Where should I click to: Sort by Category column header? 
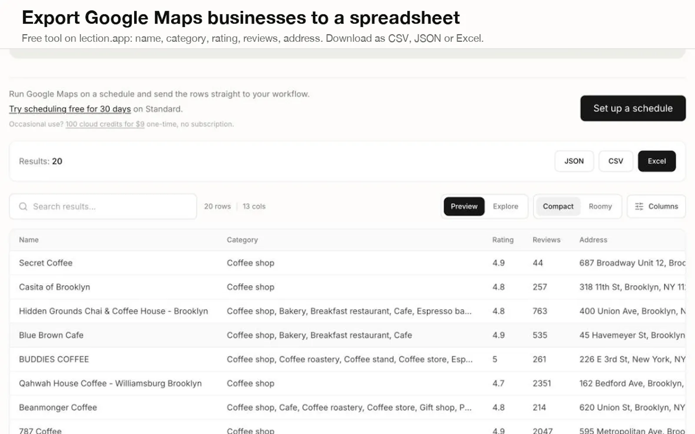tap(242, 240)
